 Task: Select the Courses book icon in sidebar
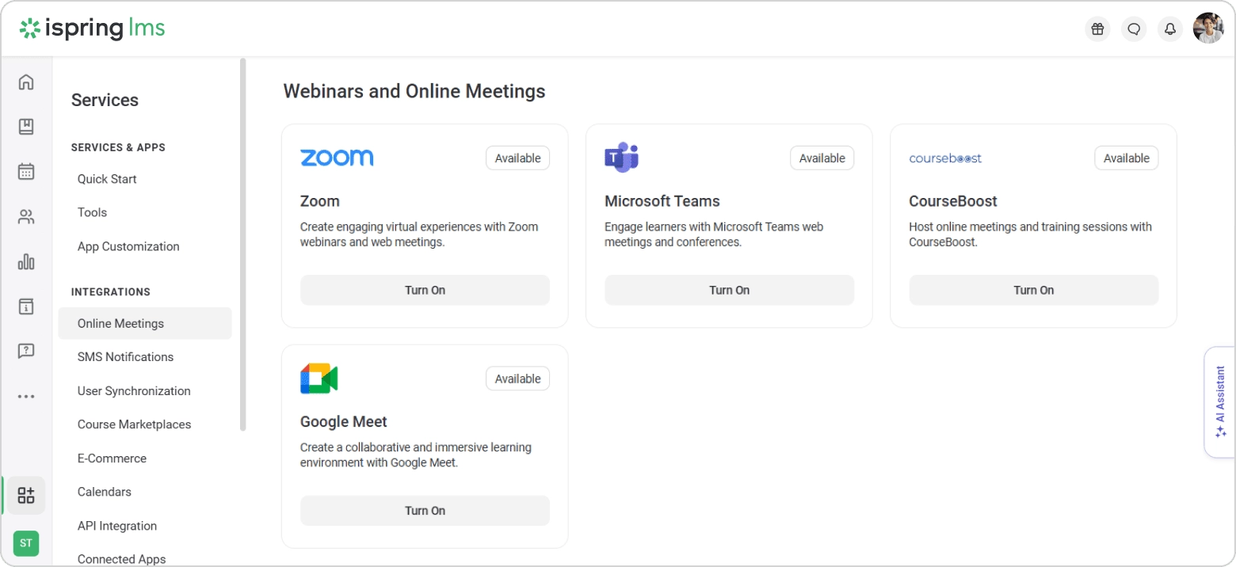click(x=26, y=126)
